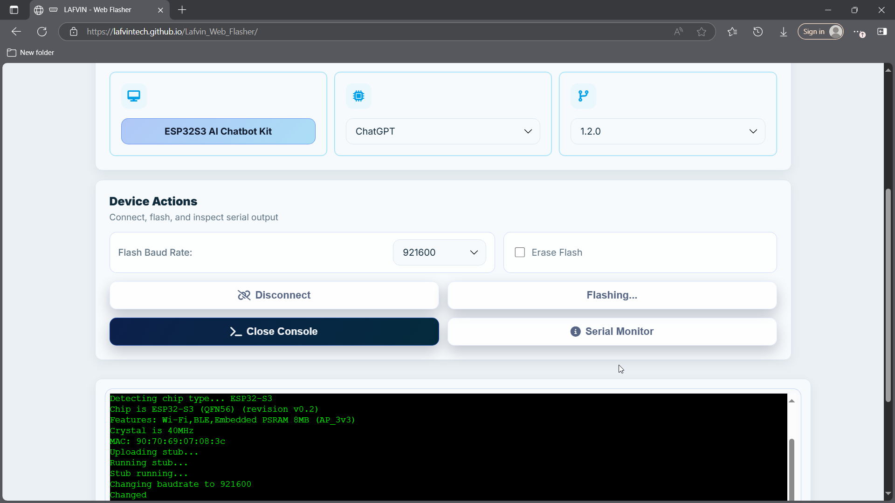
Task: Click the 'Detecting chip type' console line
Action: pos(191,399)
